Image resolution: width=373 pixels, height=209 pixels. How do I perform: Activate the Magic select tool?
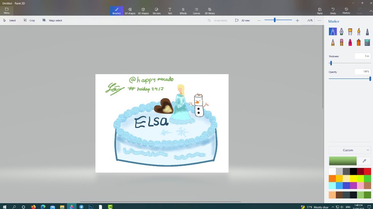(52, 20)
